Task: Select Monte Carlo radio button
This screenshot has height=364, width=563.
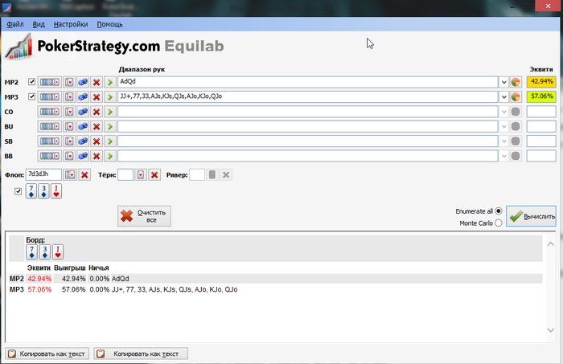Action: tap(499, 223)
